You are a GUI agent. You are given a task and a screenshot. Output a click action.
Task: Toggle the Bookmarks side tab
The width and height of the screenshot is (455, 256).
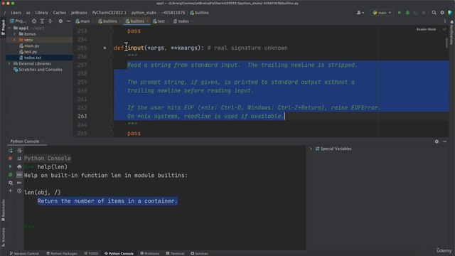tap(3, 210)
